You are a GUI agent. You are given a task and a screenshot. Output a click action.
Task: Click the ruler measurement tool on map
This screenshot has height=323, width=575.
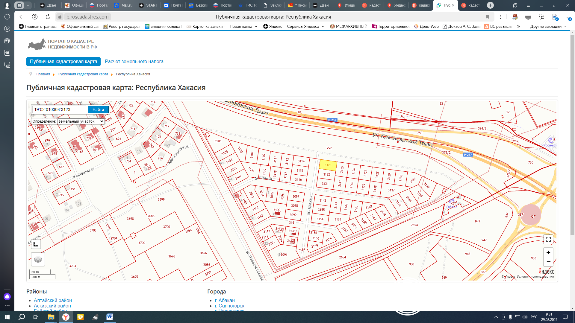click(36, 244)
